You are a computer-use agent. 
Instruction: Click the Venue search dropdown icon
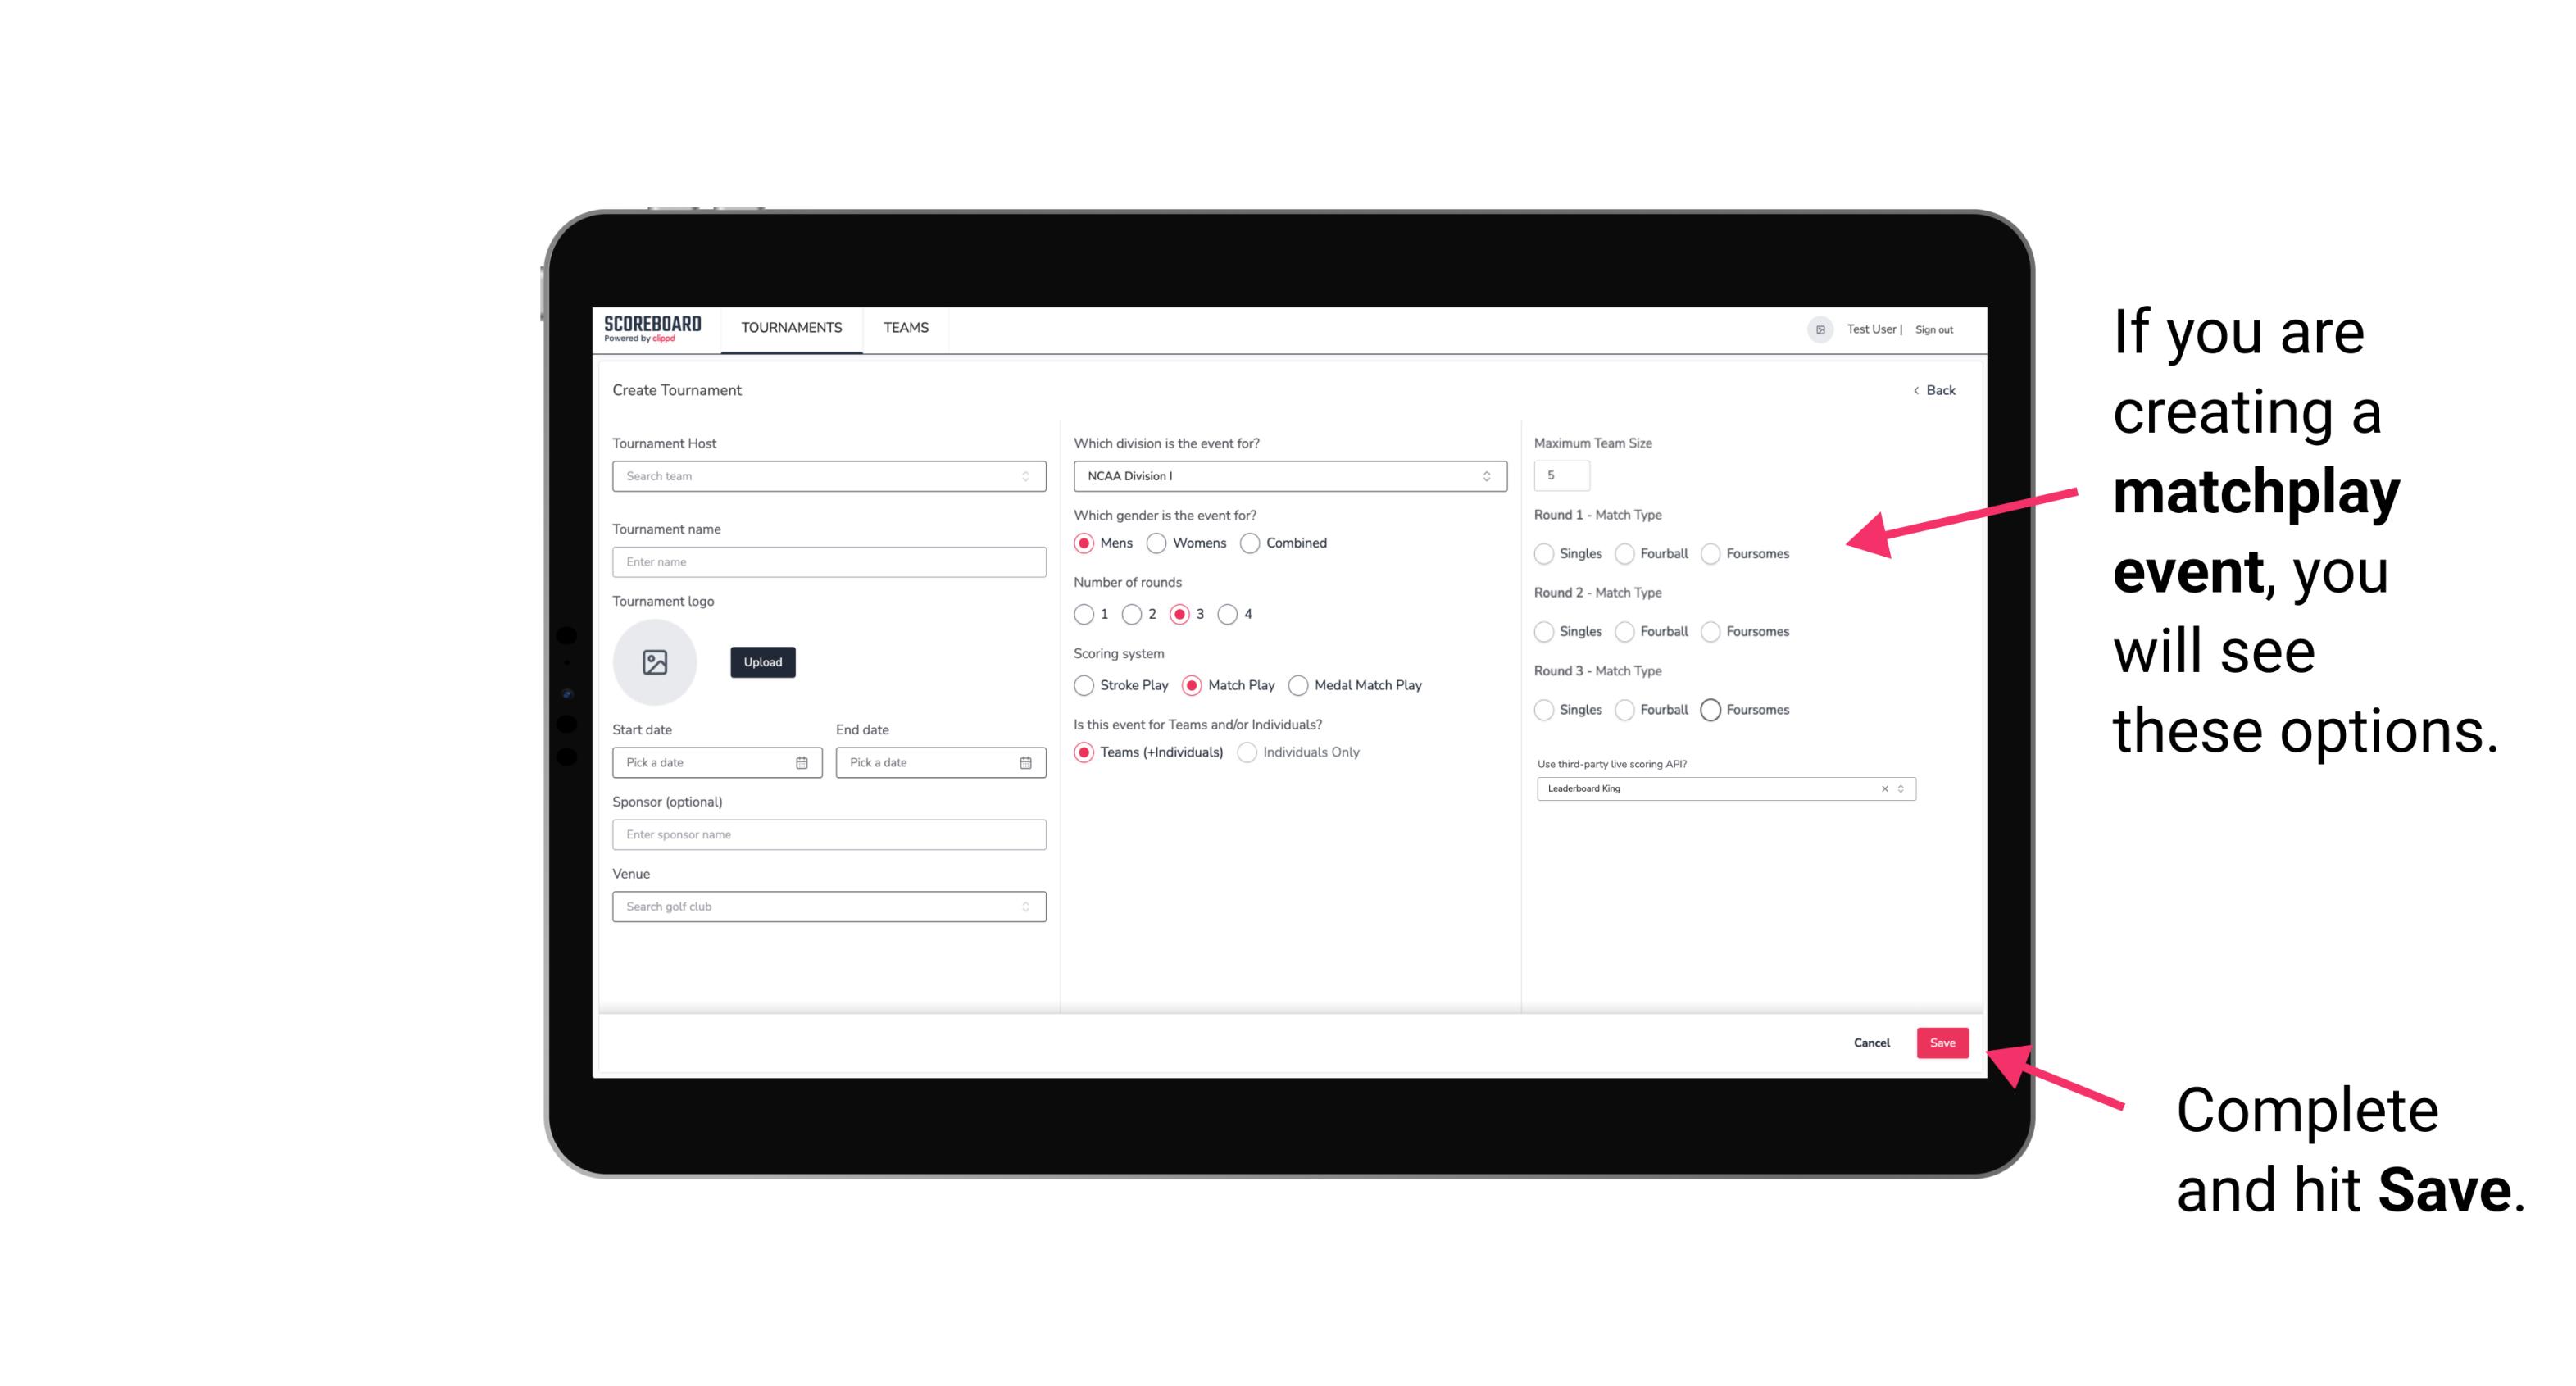click(1024, 907)
